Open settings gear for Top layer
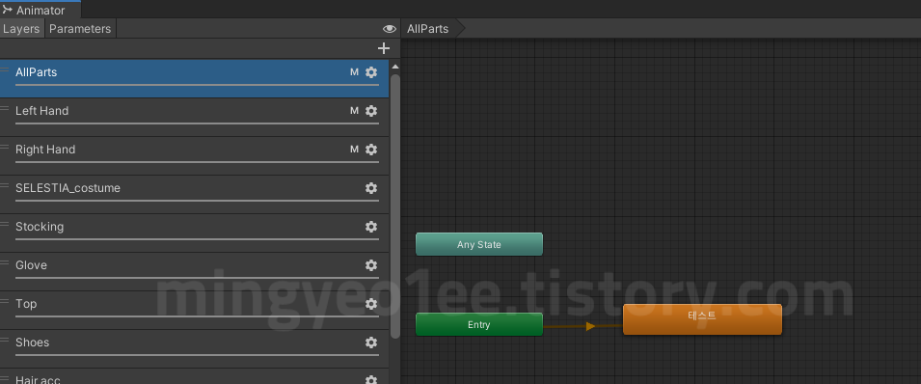 (371, 304)
